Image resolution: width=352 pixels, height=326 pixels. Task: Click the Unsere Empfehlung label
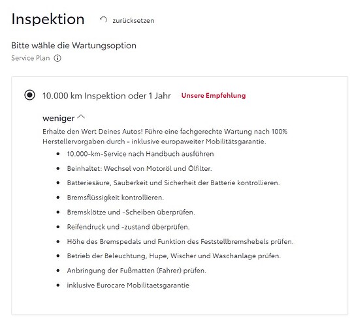214,96
